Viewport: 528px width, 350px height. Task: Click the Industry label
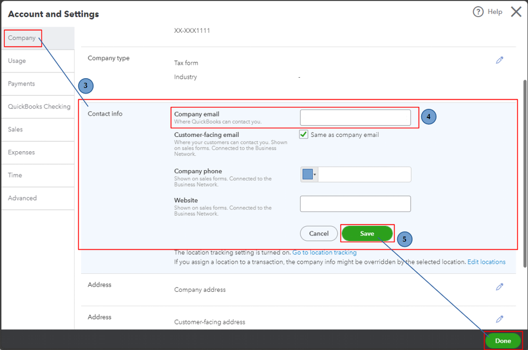click(186, 77)
